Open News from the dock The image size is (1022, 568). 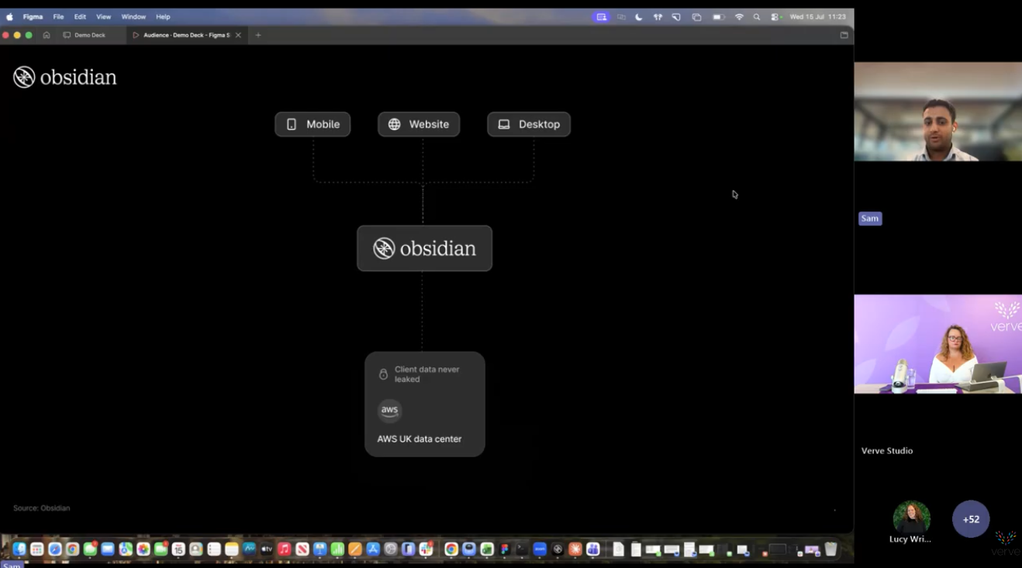click(302, 549)
